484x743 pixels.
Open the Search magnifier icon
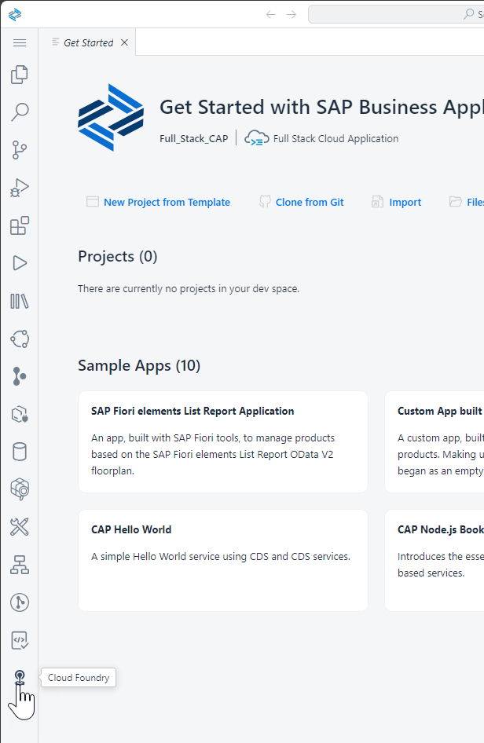pos(20,112)
